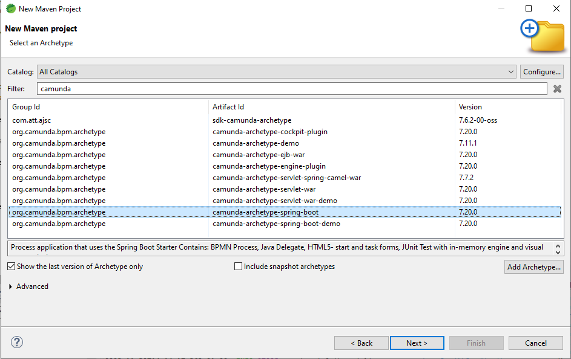
Task: Pick the camunda-archetype-servlet-war archetype
Action: [x=285, y=189]
